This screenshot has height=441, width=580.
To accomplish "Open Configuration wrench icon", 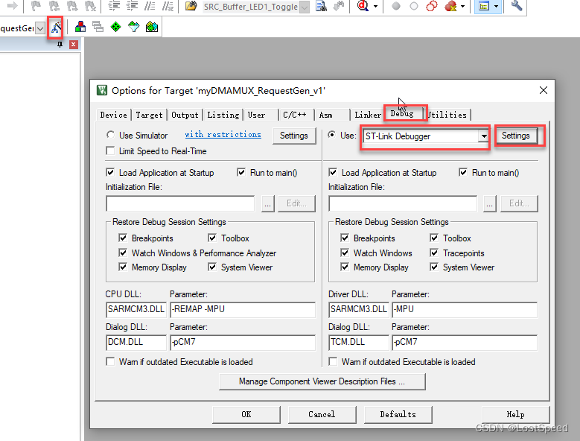I will [517, 5].
